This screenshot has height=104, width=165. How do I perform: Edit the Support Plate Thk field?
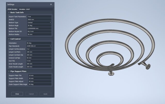(39, 75)
